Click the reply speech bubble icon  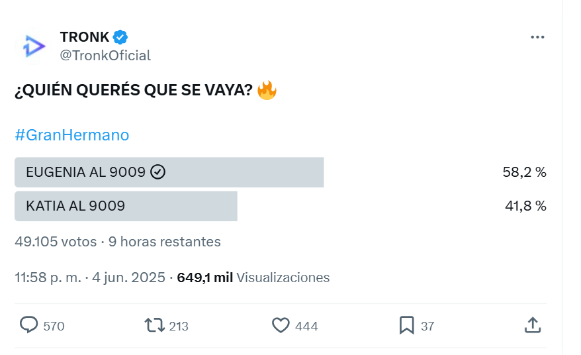click(28, 325)
